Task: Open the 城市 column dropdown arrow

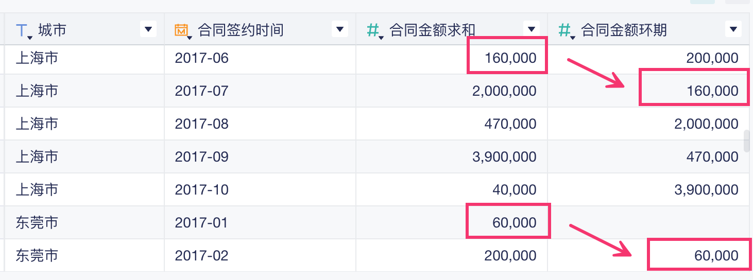Action: coord(148,29)
